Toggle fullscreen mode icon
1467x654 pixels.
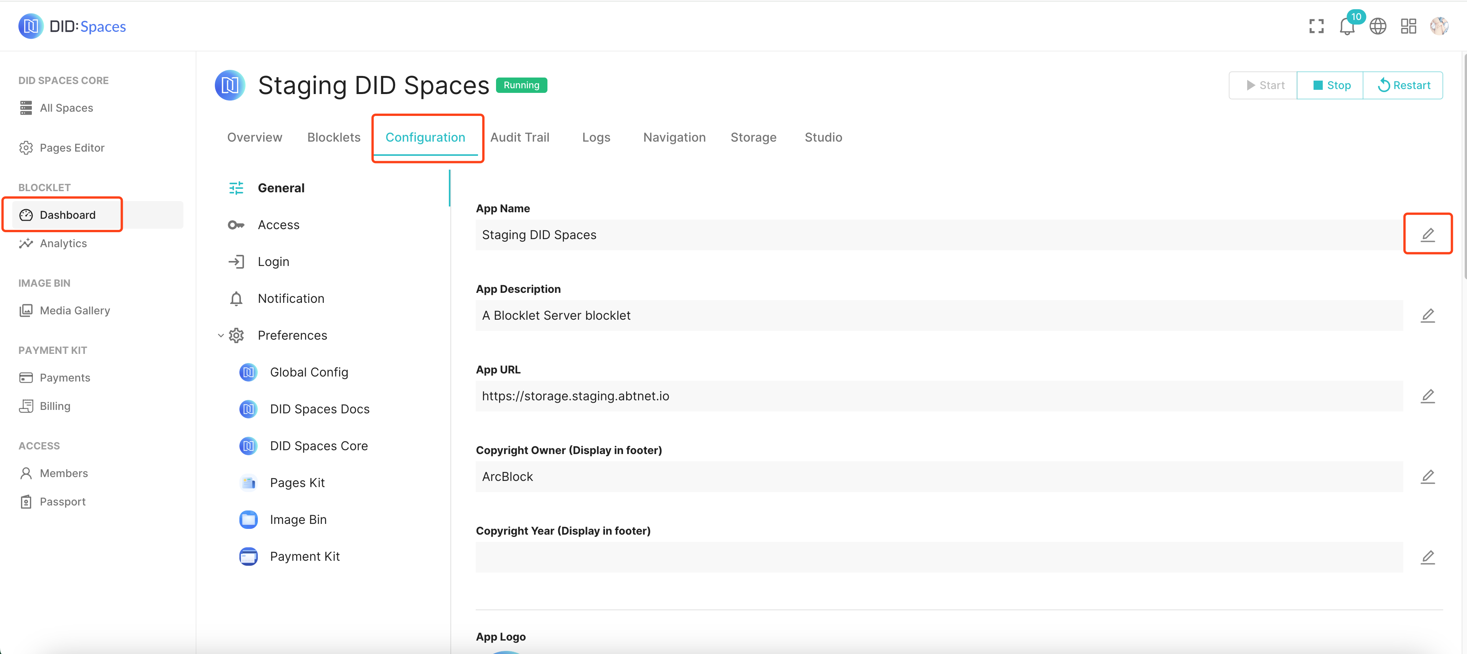point(1316,26)
